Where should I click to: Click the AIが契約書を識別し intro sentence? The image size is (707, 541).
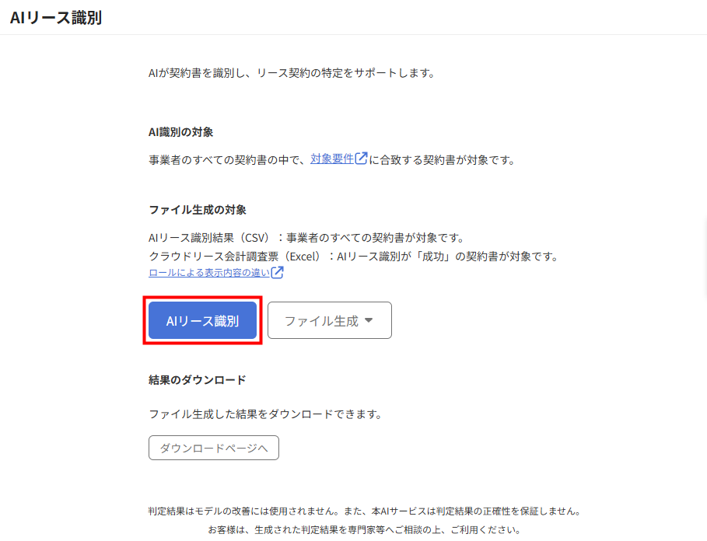click(292, 73)
